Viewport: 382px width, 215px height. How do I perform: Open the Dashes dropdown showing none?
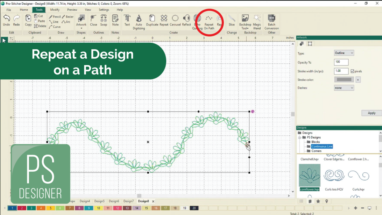click(344, 88)
